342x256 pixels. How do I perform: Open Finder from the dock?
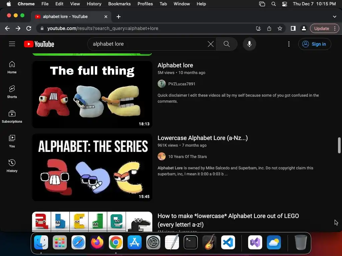point(41,242)
